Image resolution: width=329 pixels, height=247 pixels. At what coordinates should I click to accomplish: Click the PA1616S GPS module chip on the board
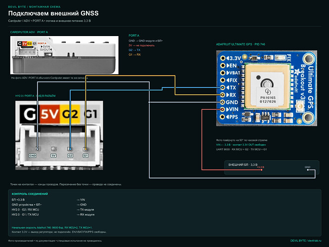point(268,87)
